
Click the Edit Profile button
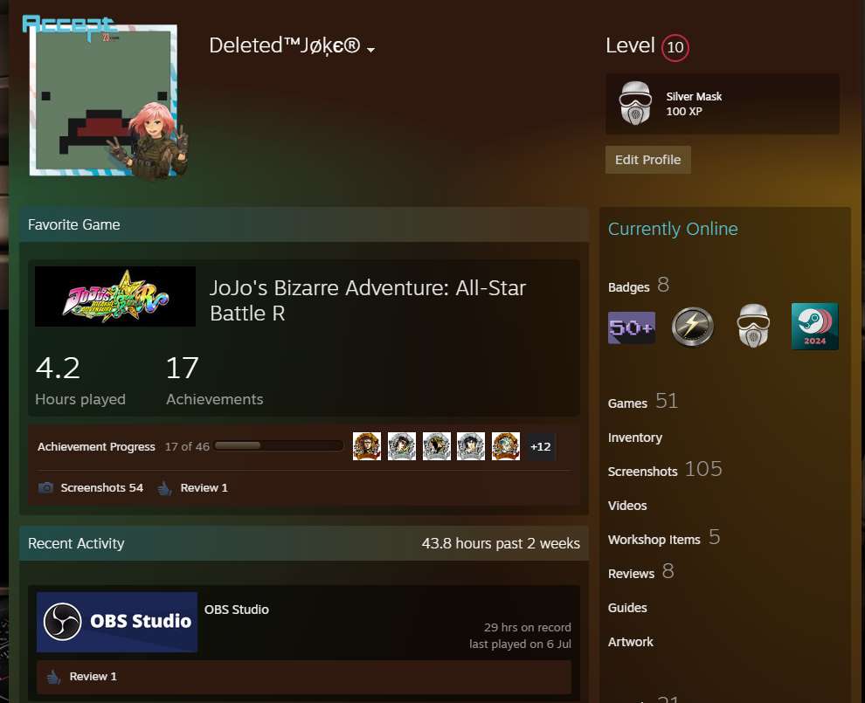click(x=647, y=160)
